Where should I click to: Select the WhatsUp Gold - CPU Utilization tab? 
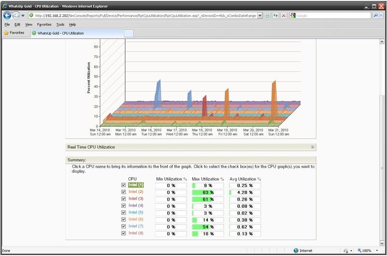coord(77,33)
